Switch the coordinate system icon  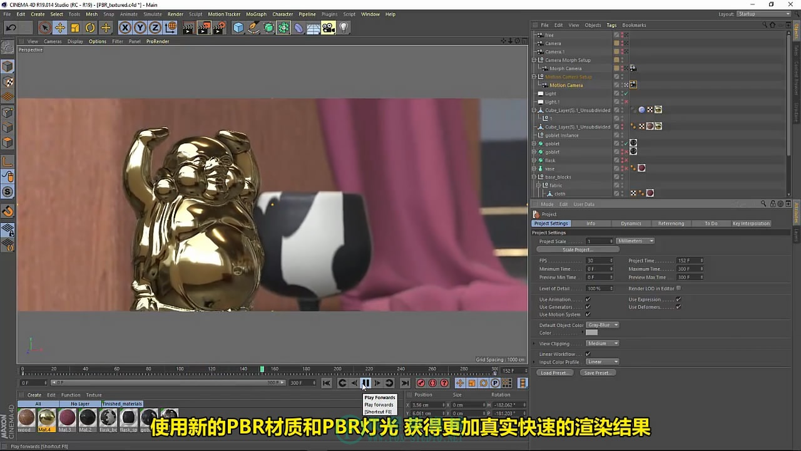click(171, 28)
